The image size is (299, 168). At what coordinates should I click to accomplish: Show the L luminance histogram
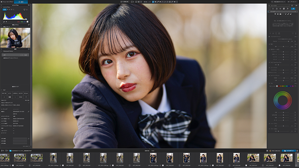tap(14, 10)
